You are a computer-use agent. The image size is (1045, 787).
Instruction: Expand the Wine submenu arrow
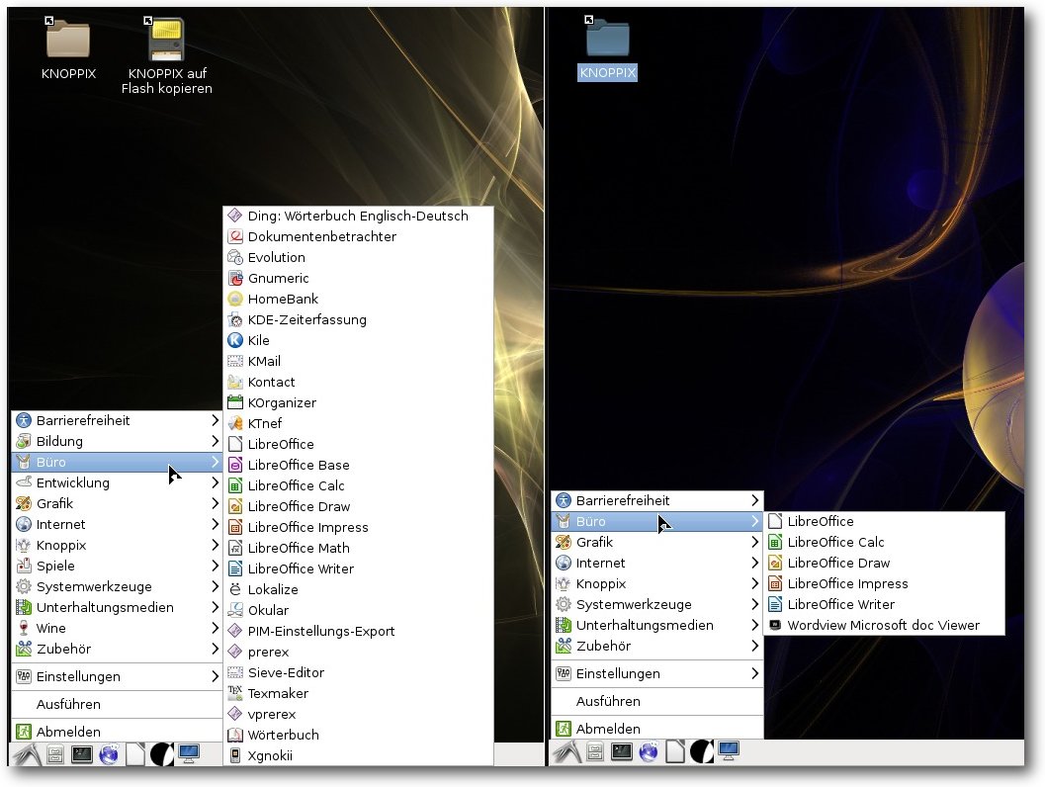215,628
